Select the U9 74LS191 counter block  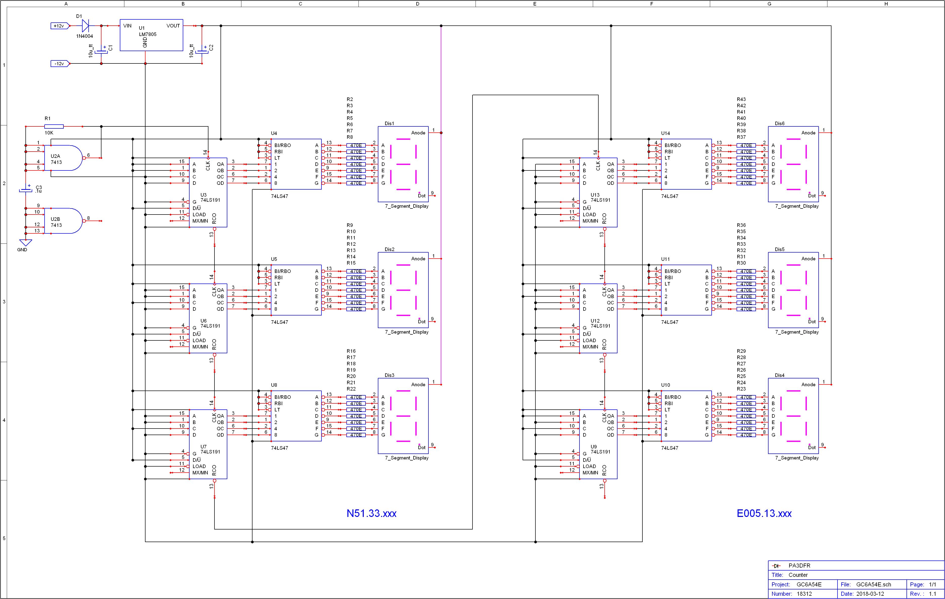598,444
